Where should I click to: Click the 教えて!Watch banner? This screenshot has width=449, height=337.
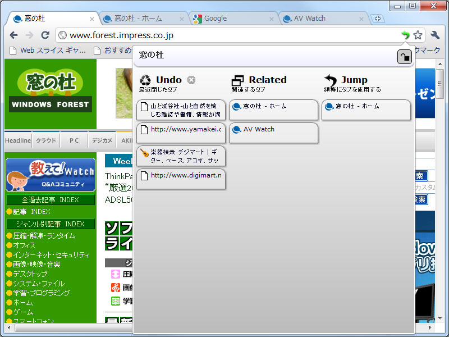click(x=51, y=175)
